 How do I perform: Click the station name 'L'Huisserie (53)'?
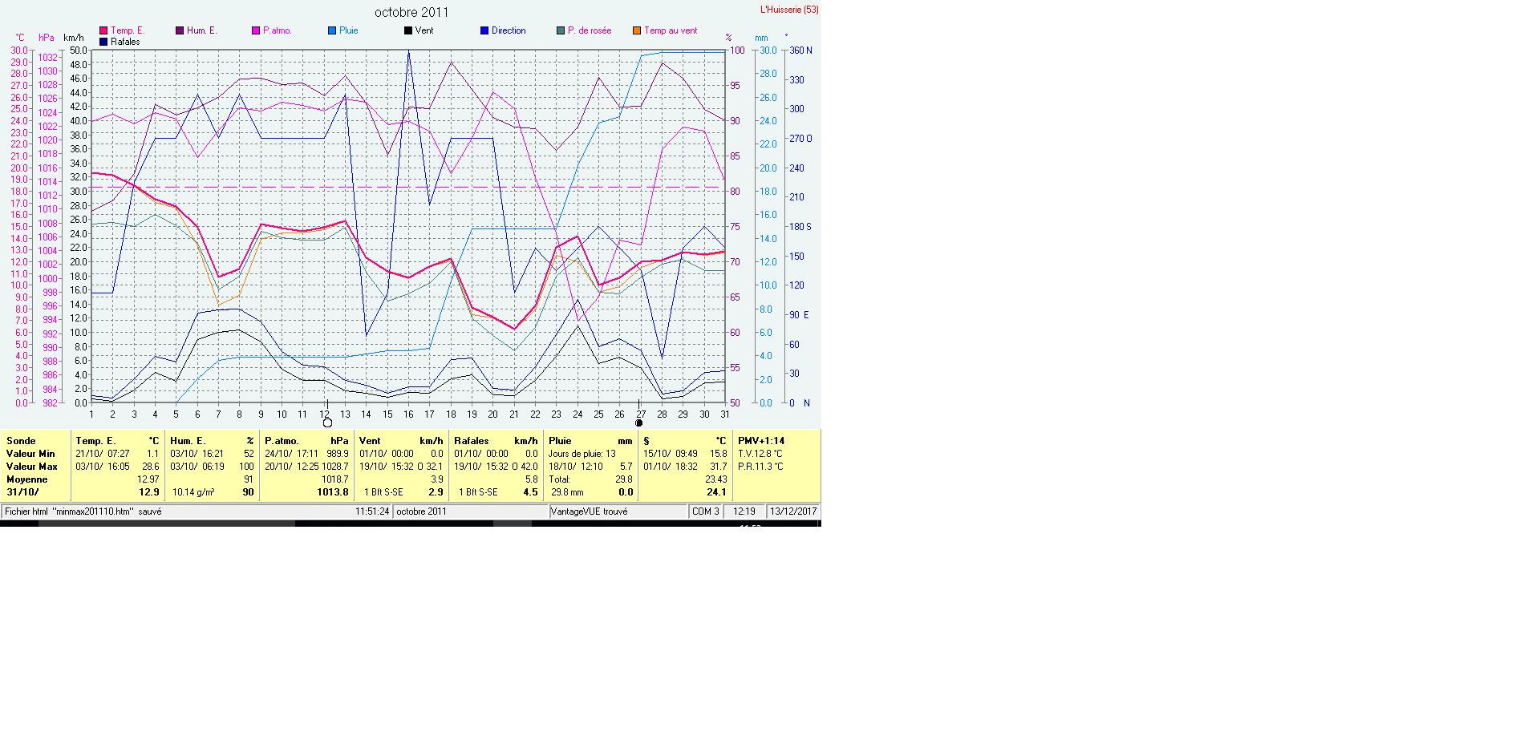click(789, 10)
